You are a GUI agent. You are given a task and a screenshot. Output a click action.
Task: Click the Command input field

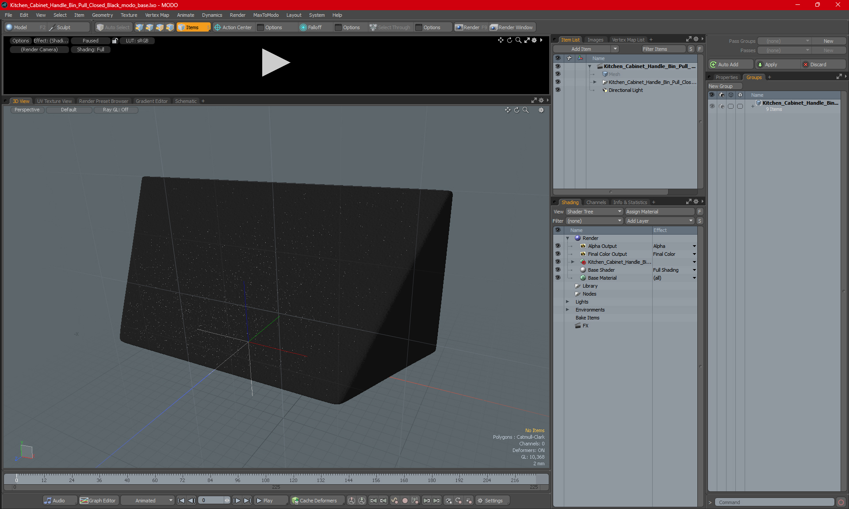coord(775,502)
